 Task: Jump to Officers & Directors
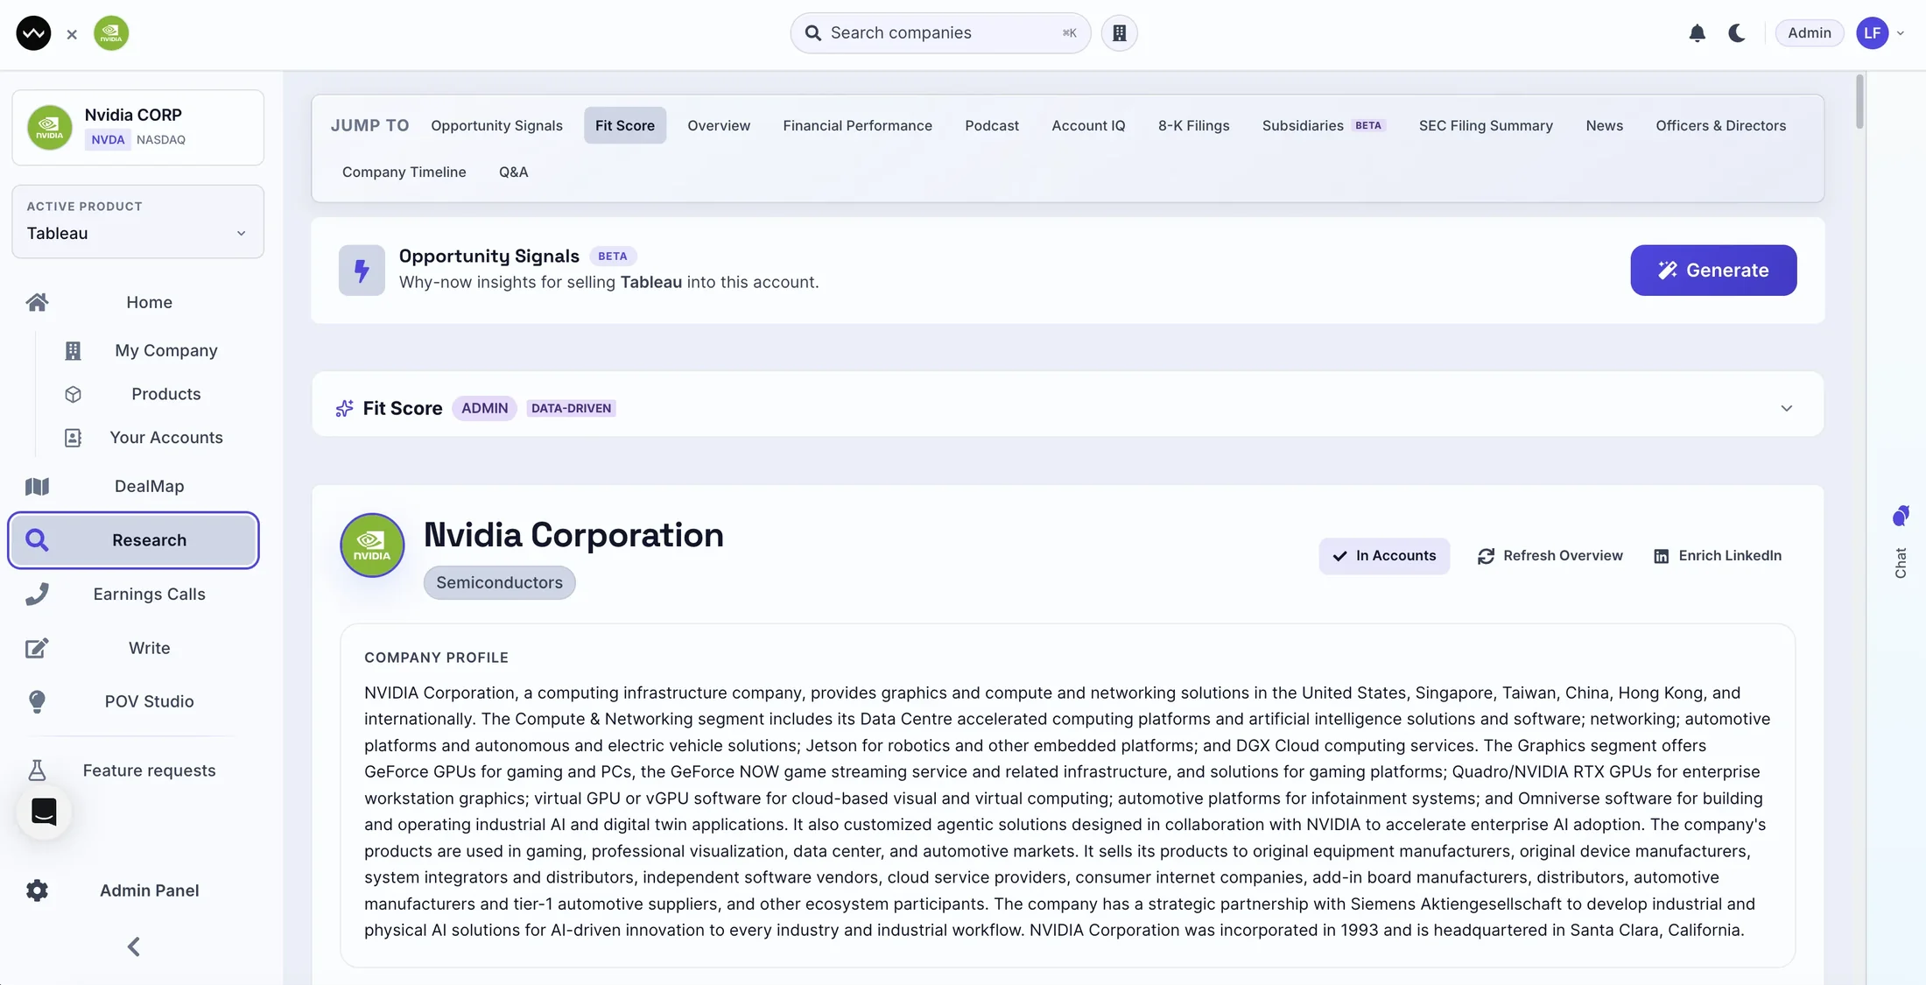(x=1720, y=125)
